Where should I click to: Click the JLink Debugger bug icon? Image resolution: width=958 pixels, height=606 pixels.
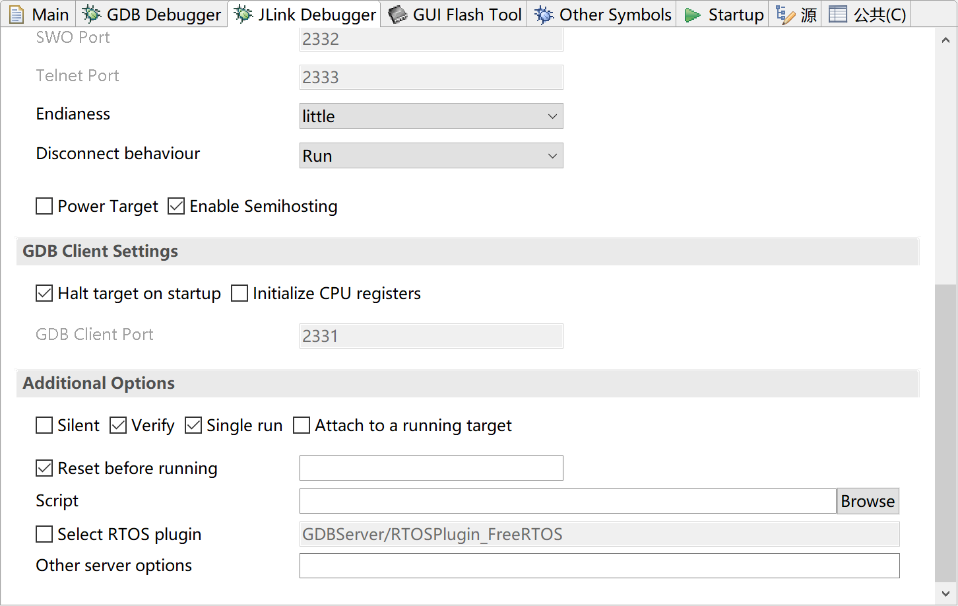coord(243,14)
